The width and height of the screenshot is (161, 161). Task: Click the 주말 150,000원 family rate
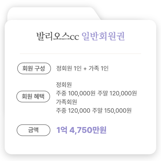coord(112,111)
